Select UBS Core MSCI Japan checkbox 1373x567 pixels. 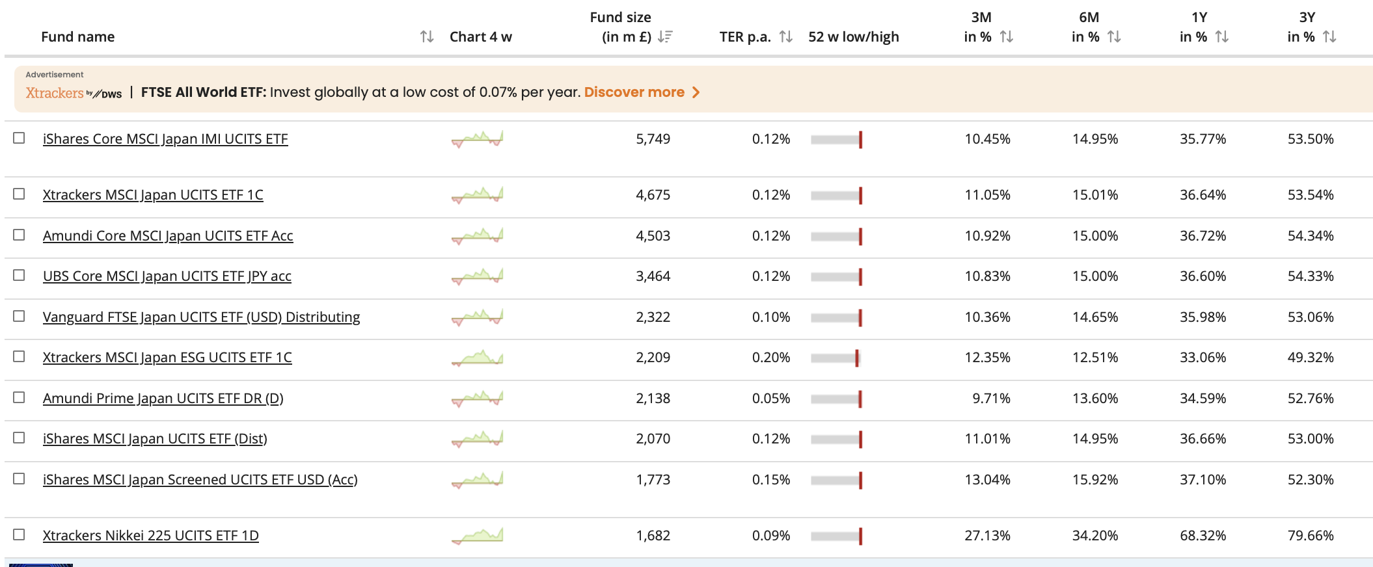[x=19, y=275]
